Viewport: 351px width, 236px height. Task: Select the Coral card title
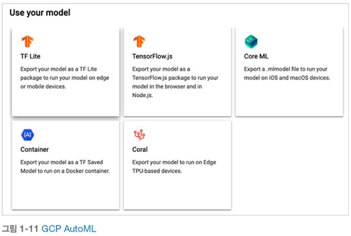[140, 149]
